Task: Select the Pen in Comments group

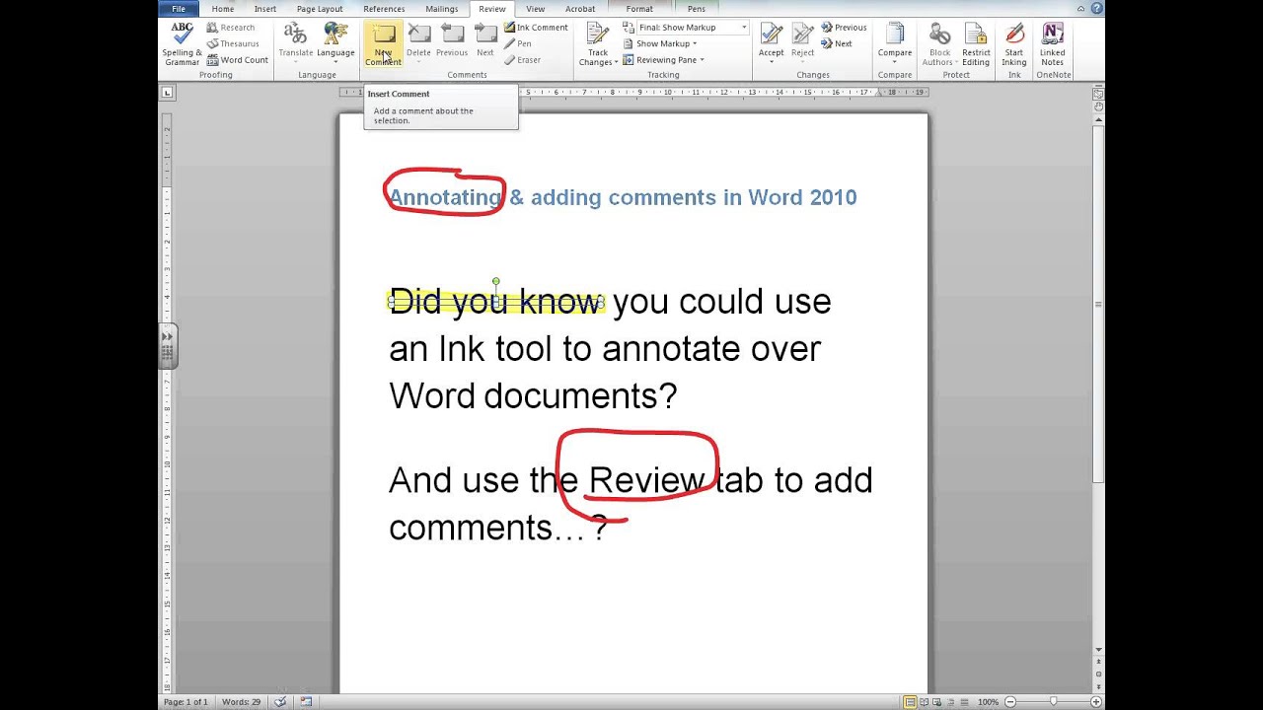Action: 518,43
